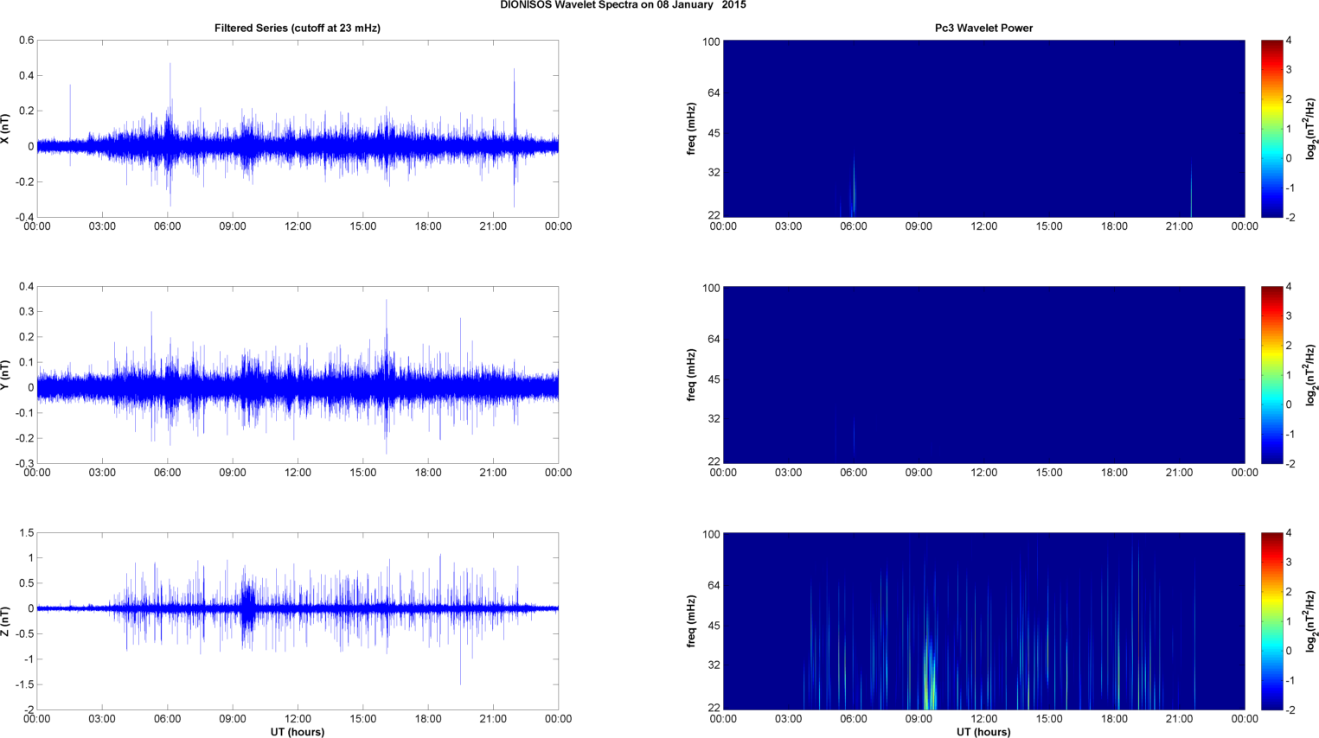Screen dimensions: 1319x738
Task: Click the "1.5" tick on the Z plot axis
Action: click(x=26, y=533)
